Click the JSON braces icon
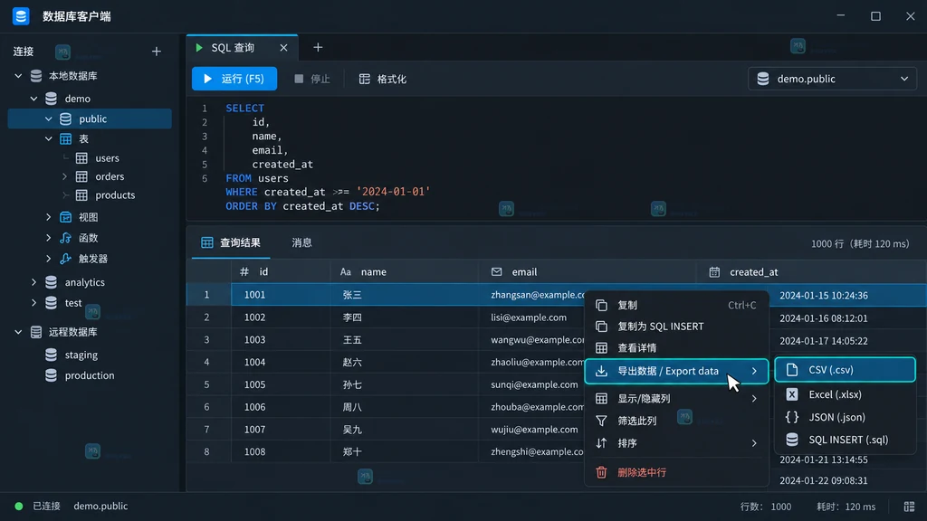This screenshot has height=521, width=927. click(791, 417)
